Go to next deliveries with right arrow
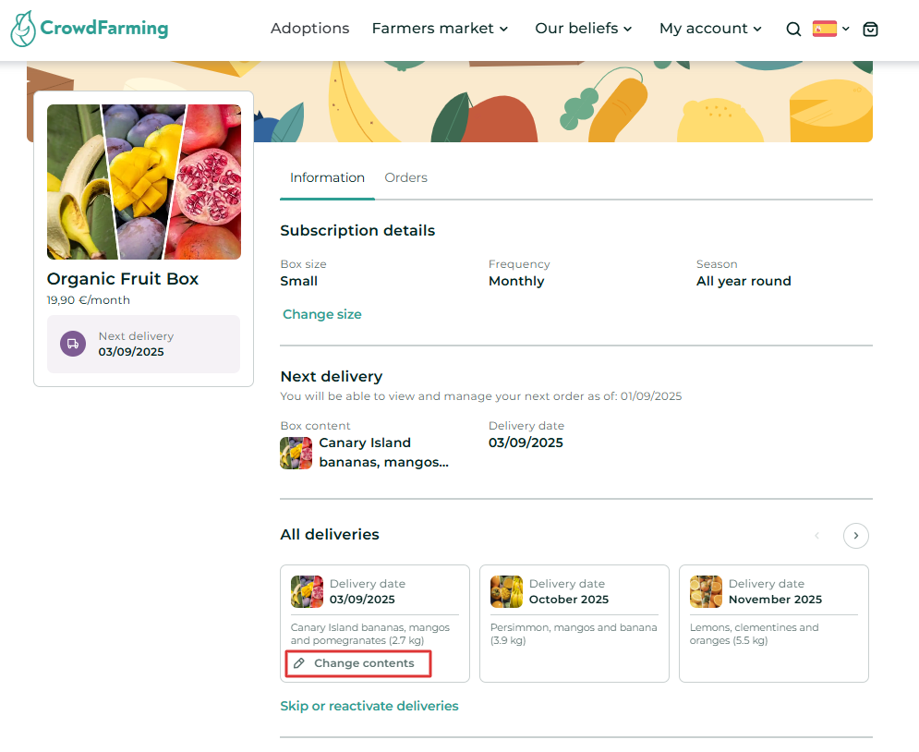The height and width of the screenshot is (752, 919). [855, 535]
